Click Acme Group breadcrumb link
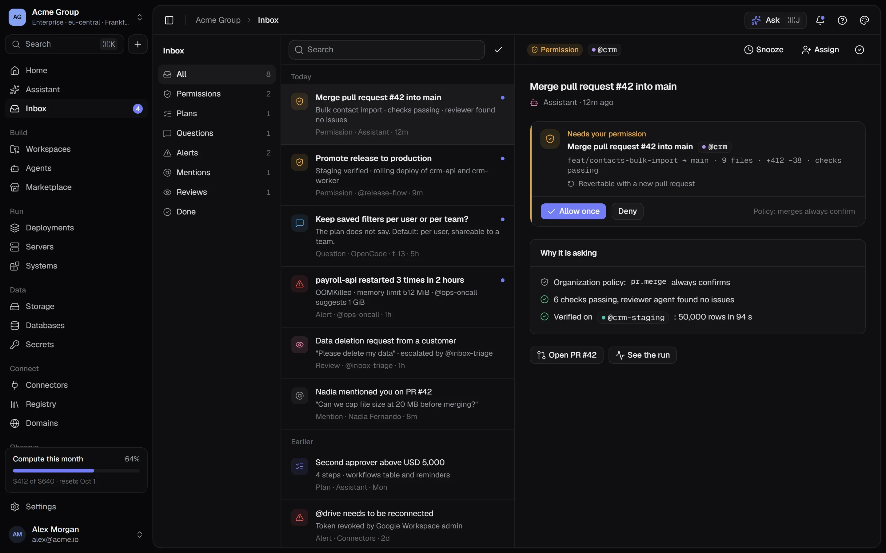The height and width of the screenshot is (553, 886). (218, 20)
